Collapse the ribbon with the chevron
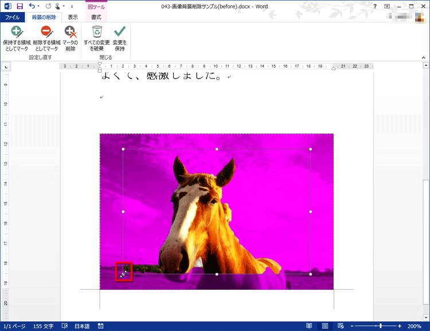This screenshot has height=331, width=430. click(x=424, y=57)
